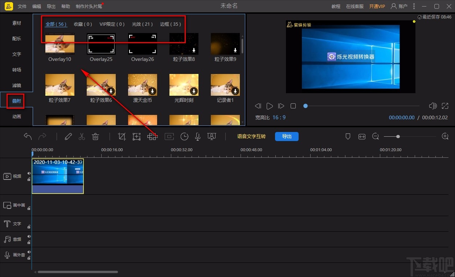Zoom in the timeline with plus magnifier
This screenshot has height=277, width=455.
click(445, 136)
